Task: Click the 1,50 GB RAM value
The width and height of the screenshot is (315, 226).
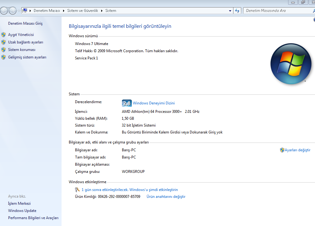Action: click(x=128, y=118)
